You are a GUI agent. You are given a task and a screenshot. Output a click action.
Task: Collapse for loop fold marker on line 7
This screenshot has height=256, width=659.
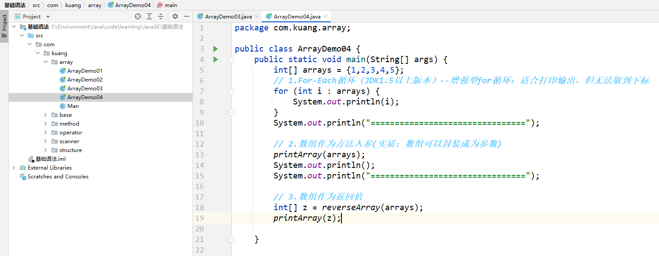231,91
